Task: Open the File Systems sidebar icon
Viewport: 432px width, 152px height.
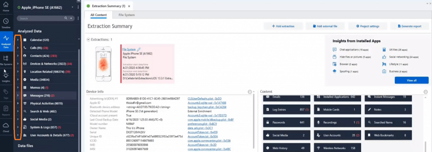Action: coord(6,60)
